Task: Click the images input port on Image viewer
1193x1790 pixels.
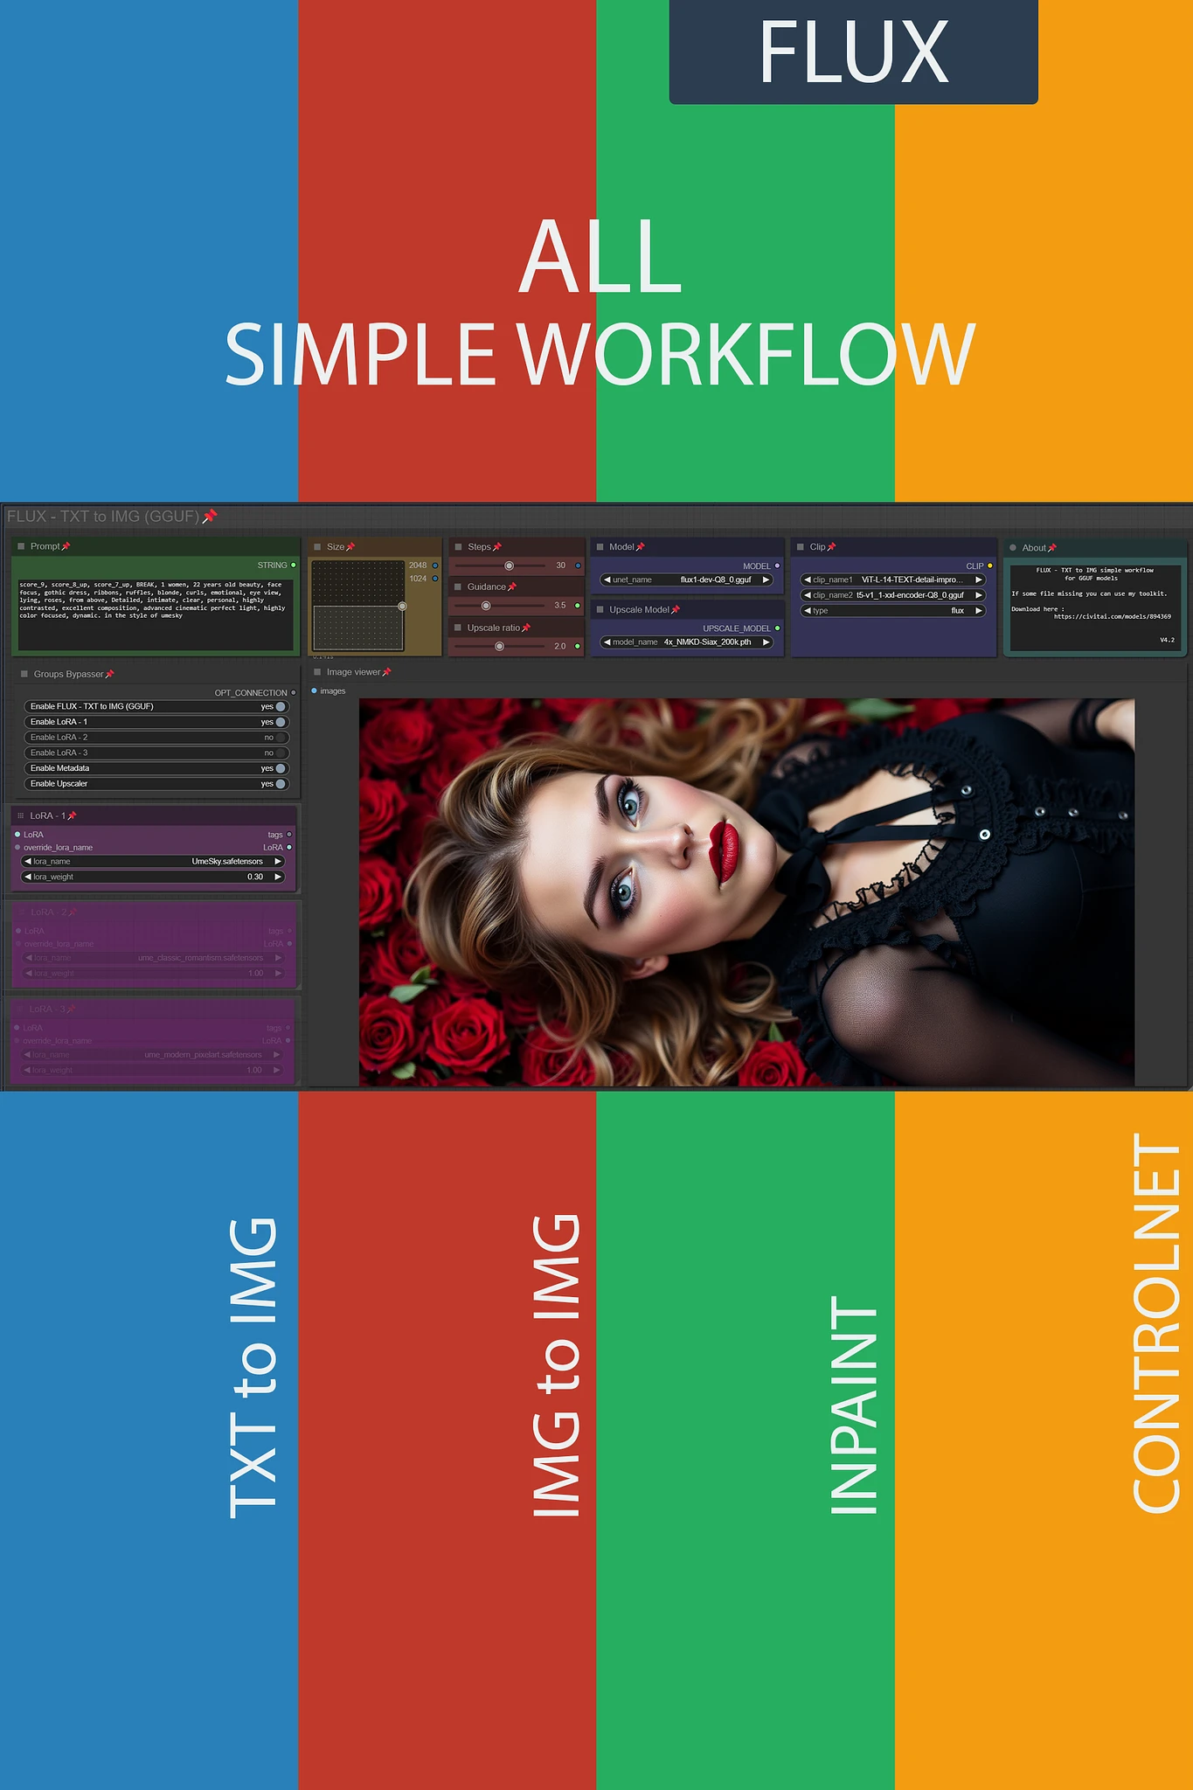Action: pyautogui.click(x=315, y=691)
